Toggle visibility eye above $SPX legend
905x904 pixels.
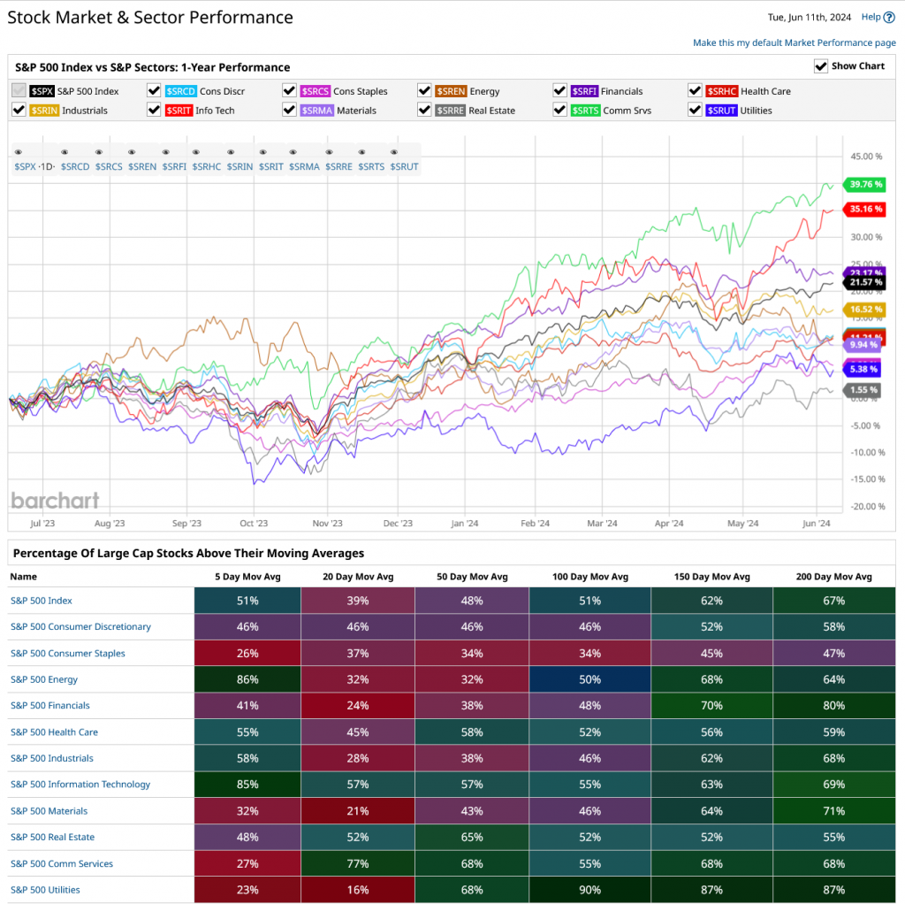click(x=19, y=152)
